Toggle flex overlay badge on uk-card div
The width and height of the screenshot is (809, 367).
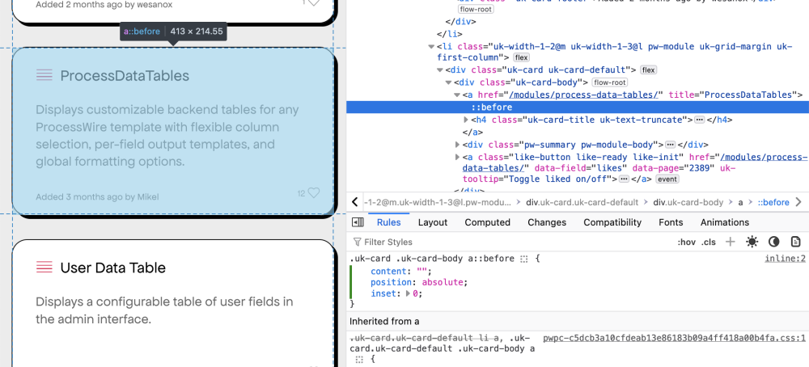(648, 70)
